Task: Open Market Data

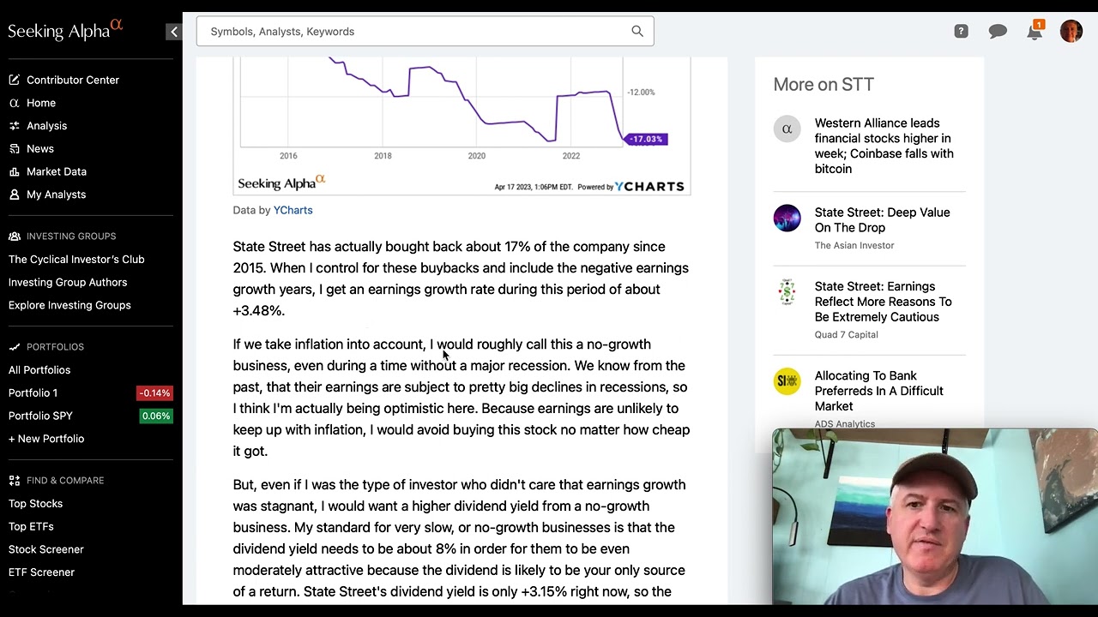Action: click(x=57, y=171)
